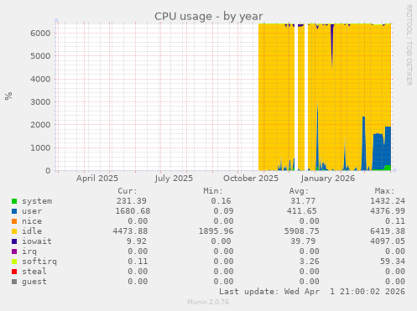Click softirq max value 59.34
This screenshot has height=311, width=417.
(x=393, y=262)
